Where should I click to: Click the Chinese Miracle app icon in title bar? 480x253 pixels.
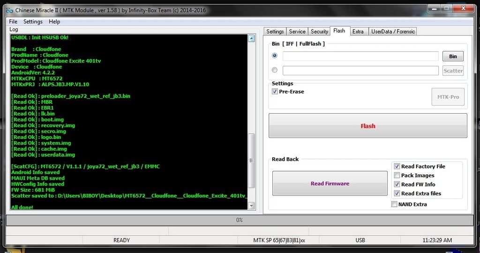pyautogui.click(x=9, y=10)
